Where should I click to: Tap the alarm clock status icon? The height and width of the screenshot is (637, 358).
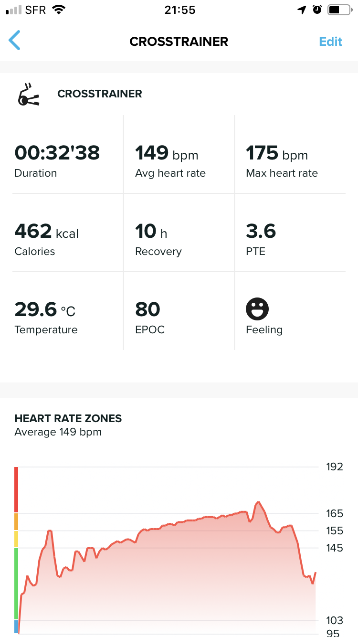click(317, 10)
